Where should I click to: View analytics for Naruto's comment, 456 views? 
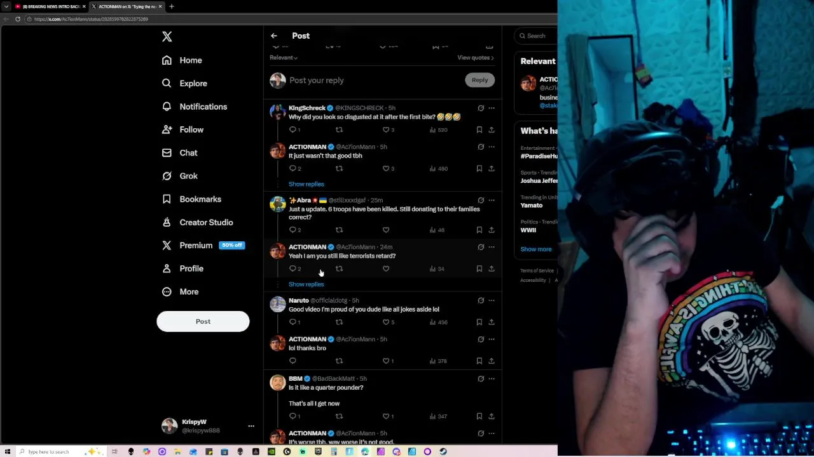coord(438,322)
